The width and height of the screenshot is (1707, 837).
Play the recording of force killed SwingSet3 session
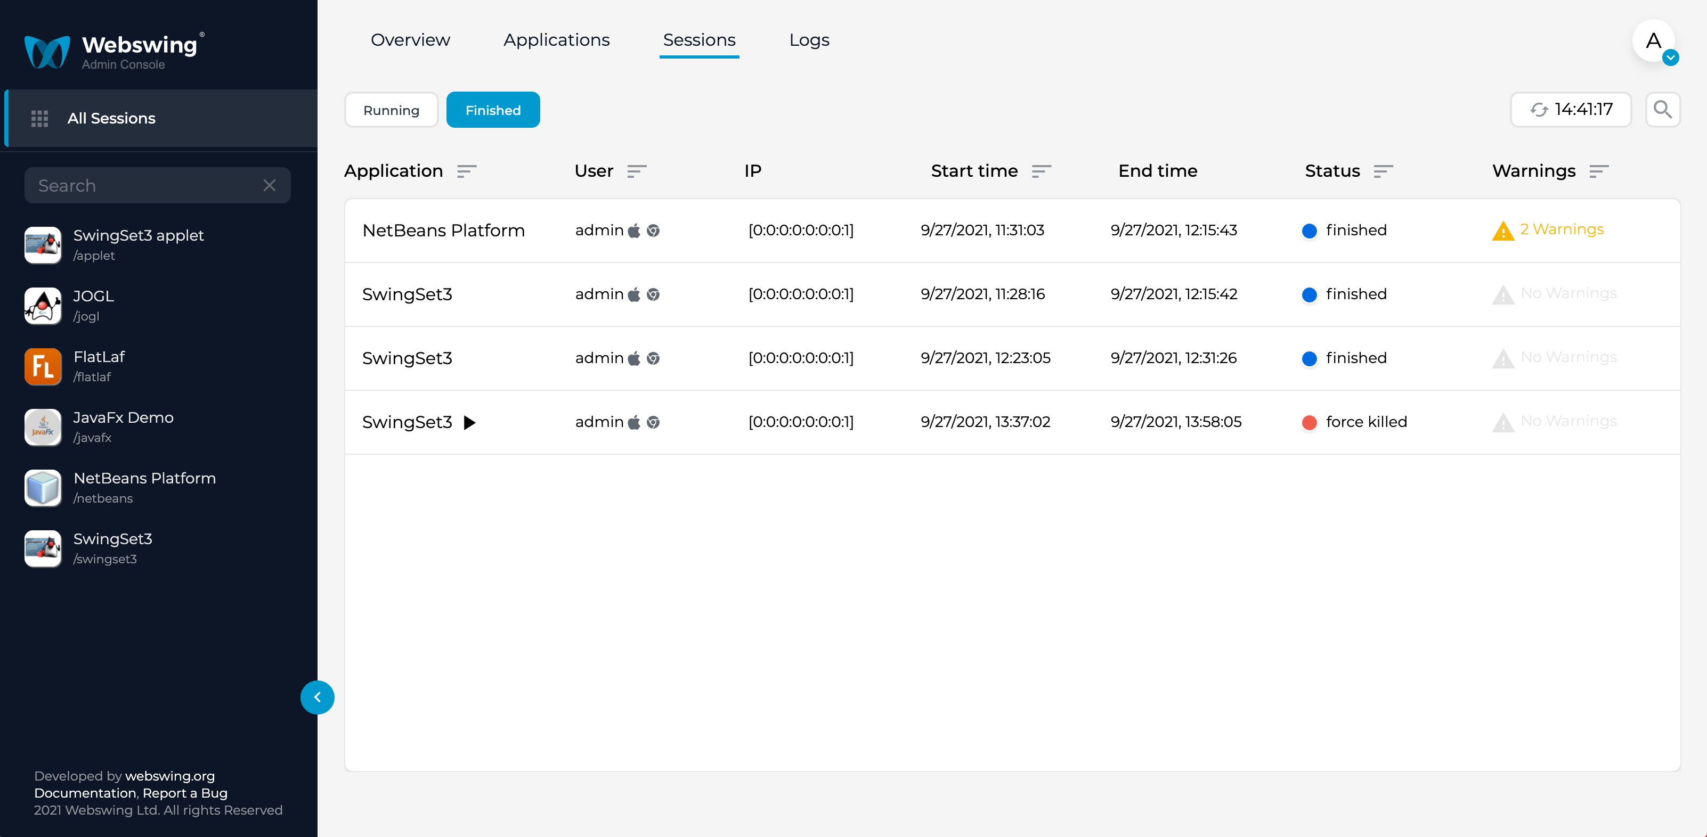click(x=469, y=422)
